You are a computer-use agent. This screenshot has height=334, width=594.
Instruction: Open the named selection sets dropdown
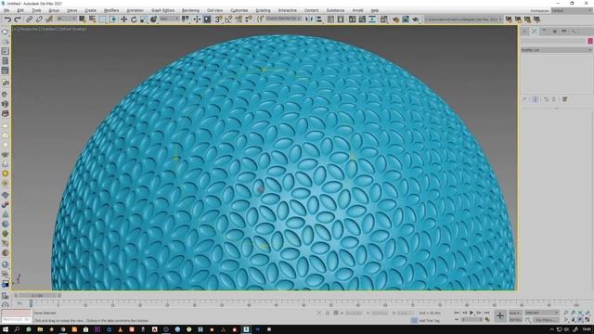click(283, 19)
